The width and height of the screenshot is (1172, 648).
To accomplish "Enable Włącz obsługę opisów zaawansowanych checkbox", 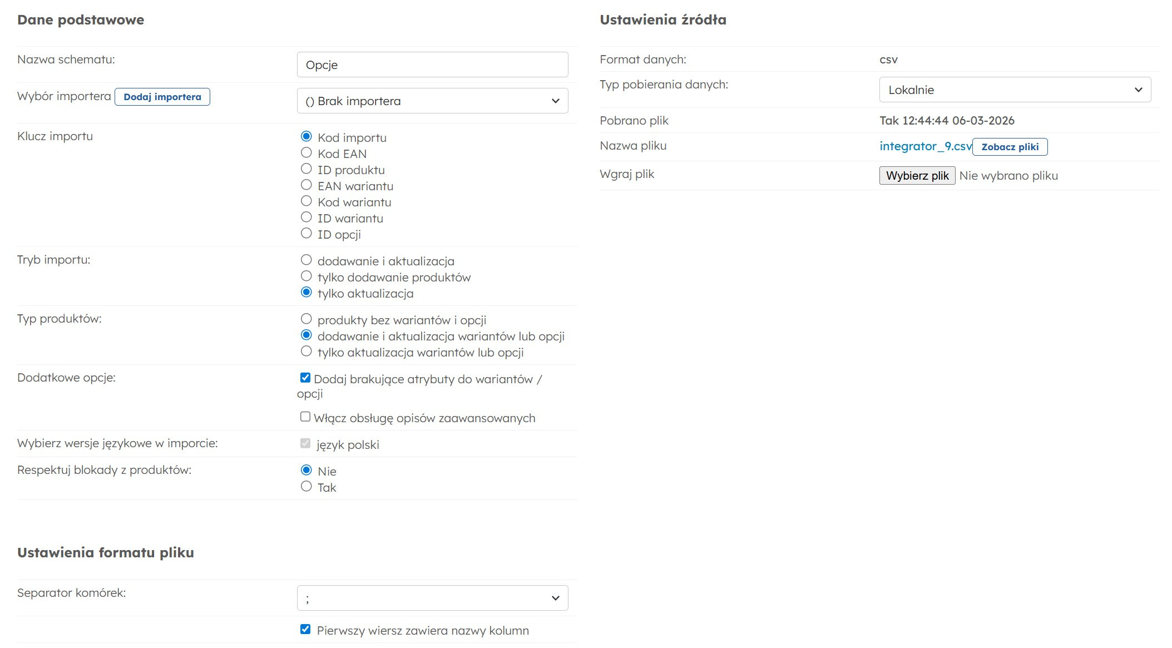I will [305, 417].
